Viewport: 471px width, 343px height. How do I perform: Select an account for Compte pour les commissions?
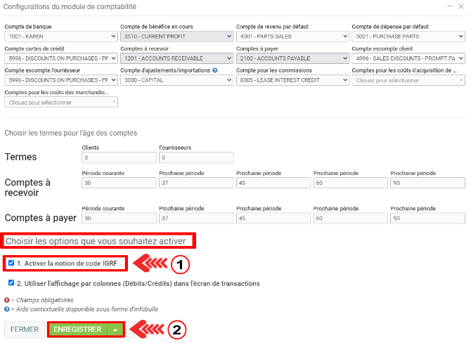[x=291, y=80]
